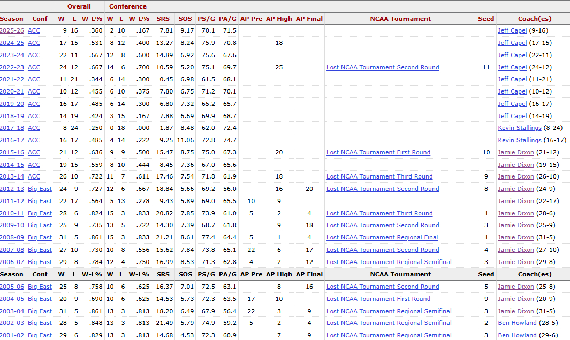Screen dimensions: 570x340
Task: Open 2022-23 Lost NCAA Tournament Second Round link
Action: tap(383, 67)
